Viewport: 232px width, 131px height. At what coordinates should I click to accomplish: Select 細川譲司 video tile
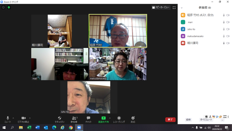(59, 31)
